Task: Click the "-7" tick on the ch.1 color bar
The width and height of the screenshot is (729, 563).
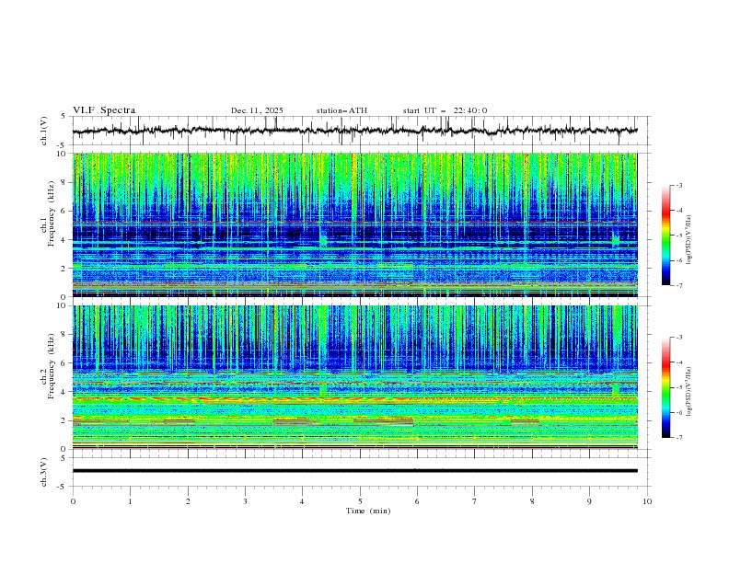Action: 678,285
